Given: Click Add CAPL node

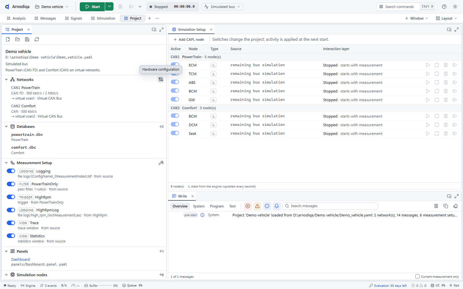Looking at the screenshot, I should [x=189, y=39].
